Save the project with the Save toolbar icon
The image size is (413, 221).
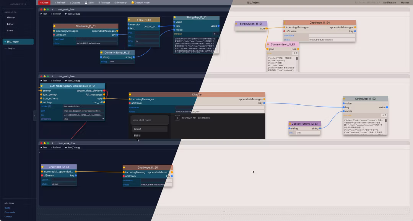point(89,3)
